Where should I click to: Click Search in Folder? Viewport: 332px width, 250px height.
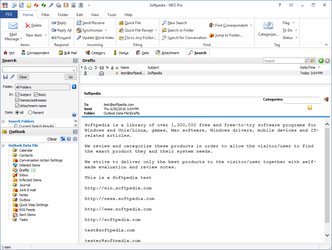coord(178,30)
